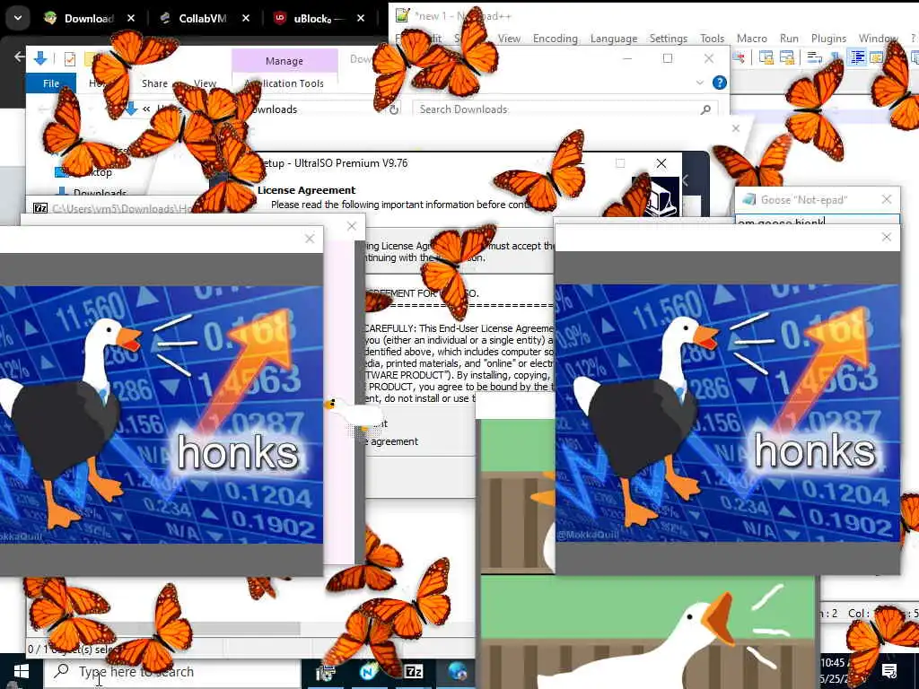
Task: Toggle the Indent Guide icon in Notepad++ toolbar
Action: 857,57
